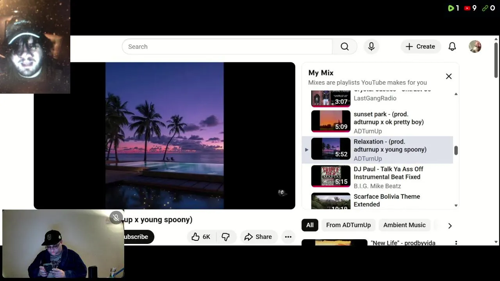Dislike the video with thumbs down
The image size is (500, 281).
pyautogui.click(x=226, y=237)
